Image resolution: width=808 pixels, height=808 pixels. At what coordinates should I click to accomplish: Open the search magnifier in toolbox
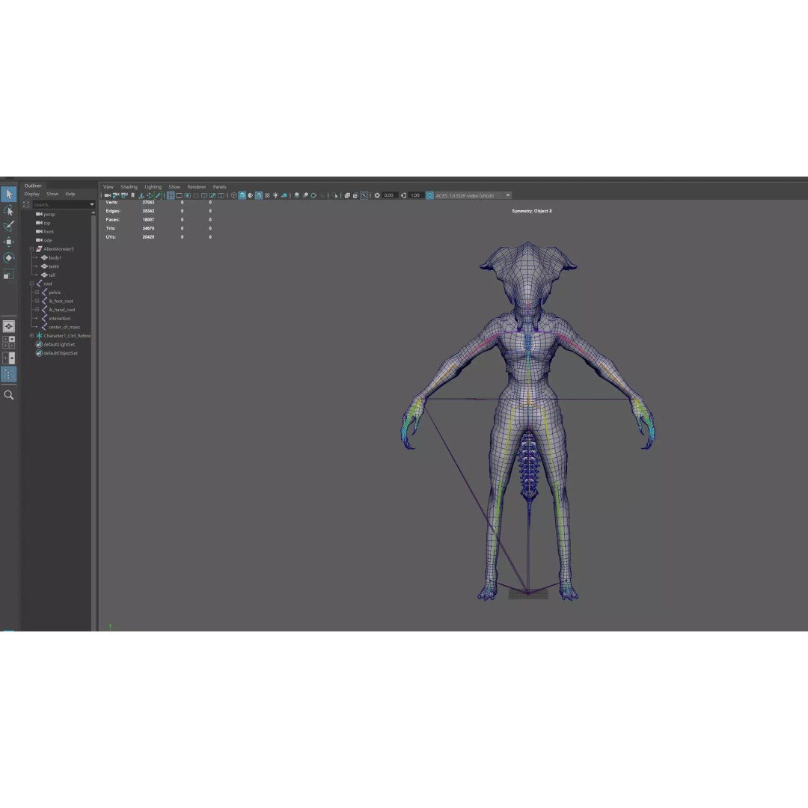(9, 395)
